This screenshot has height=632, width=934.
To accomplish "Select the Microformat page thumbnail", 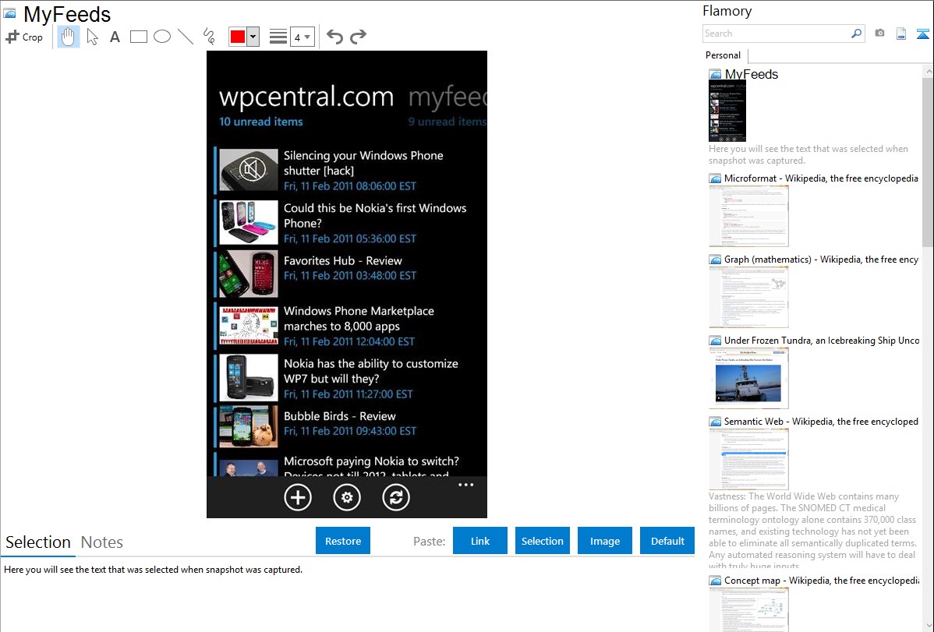I will [x=748, y=216].
